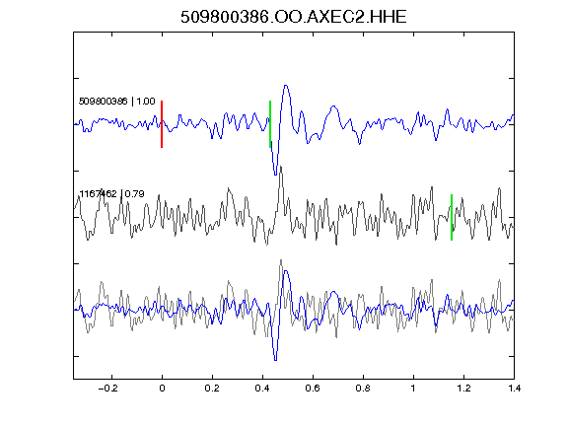568x426 pixels.
Task: Click the red marker line at time zero
Action: click(162, 124)
